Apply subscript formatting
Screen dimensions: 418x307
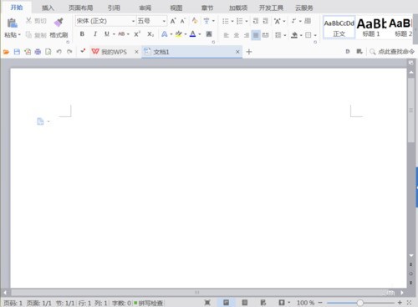click(x=150, y=34)
